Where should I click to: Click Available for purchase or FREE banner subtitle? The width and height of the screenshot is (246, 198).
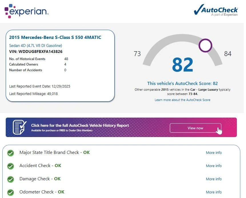62,130
